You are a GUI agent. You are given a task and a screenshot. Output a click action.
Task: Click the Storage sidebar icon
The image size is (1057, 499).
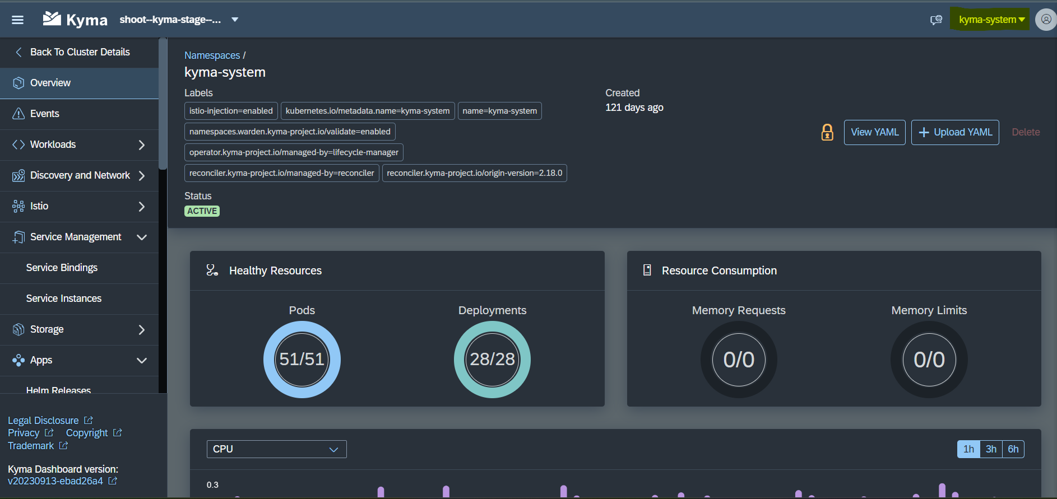(18, 329)
